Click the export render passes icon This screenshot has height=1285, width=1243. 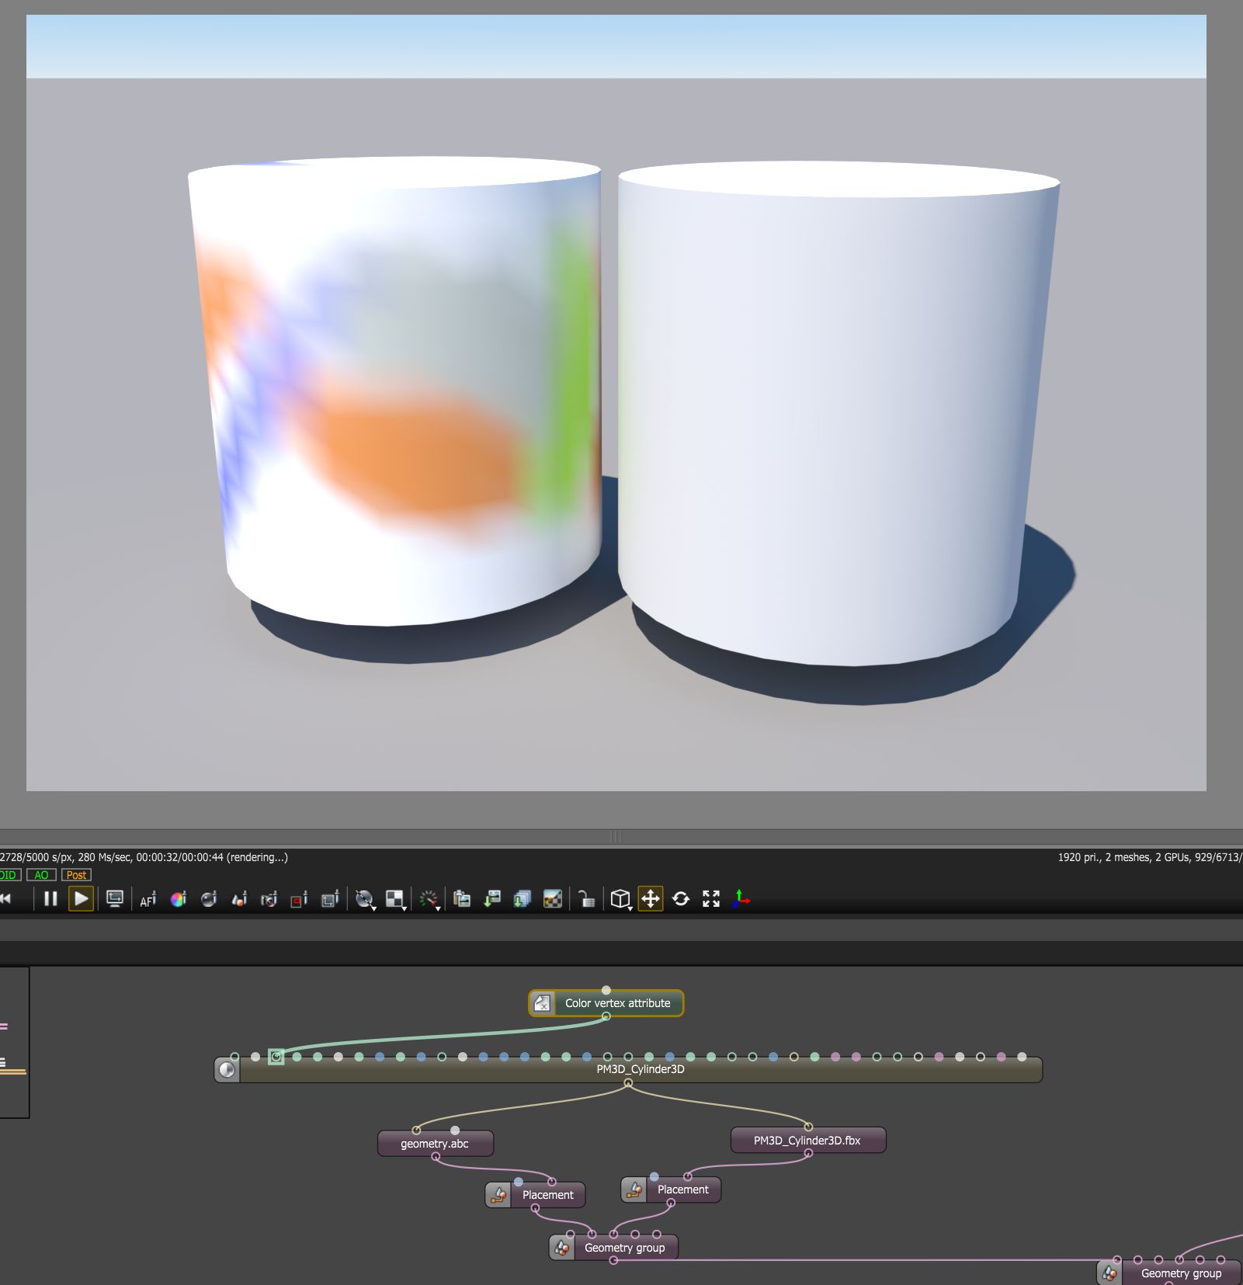tap(523, 899)
